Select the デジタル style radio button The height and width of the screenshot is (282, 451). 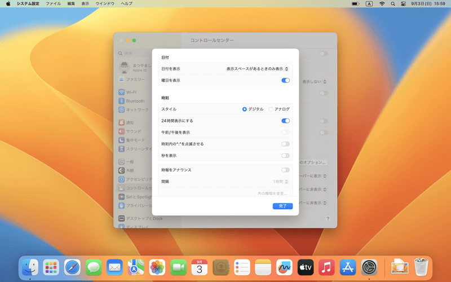(244, 109)
